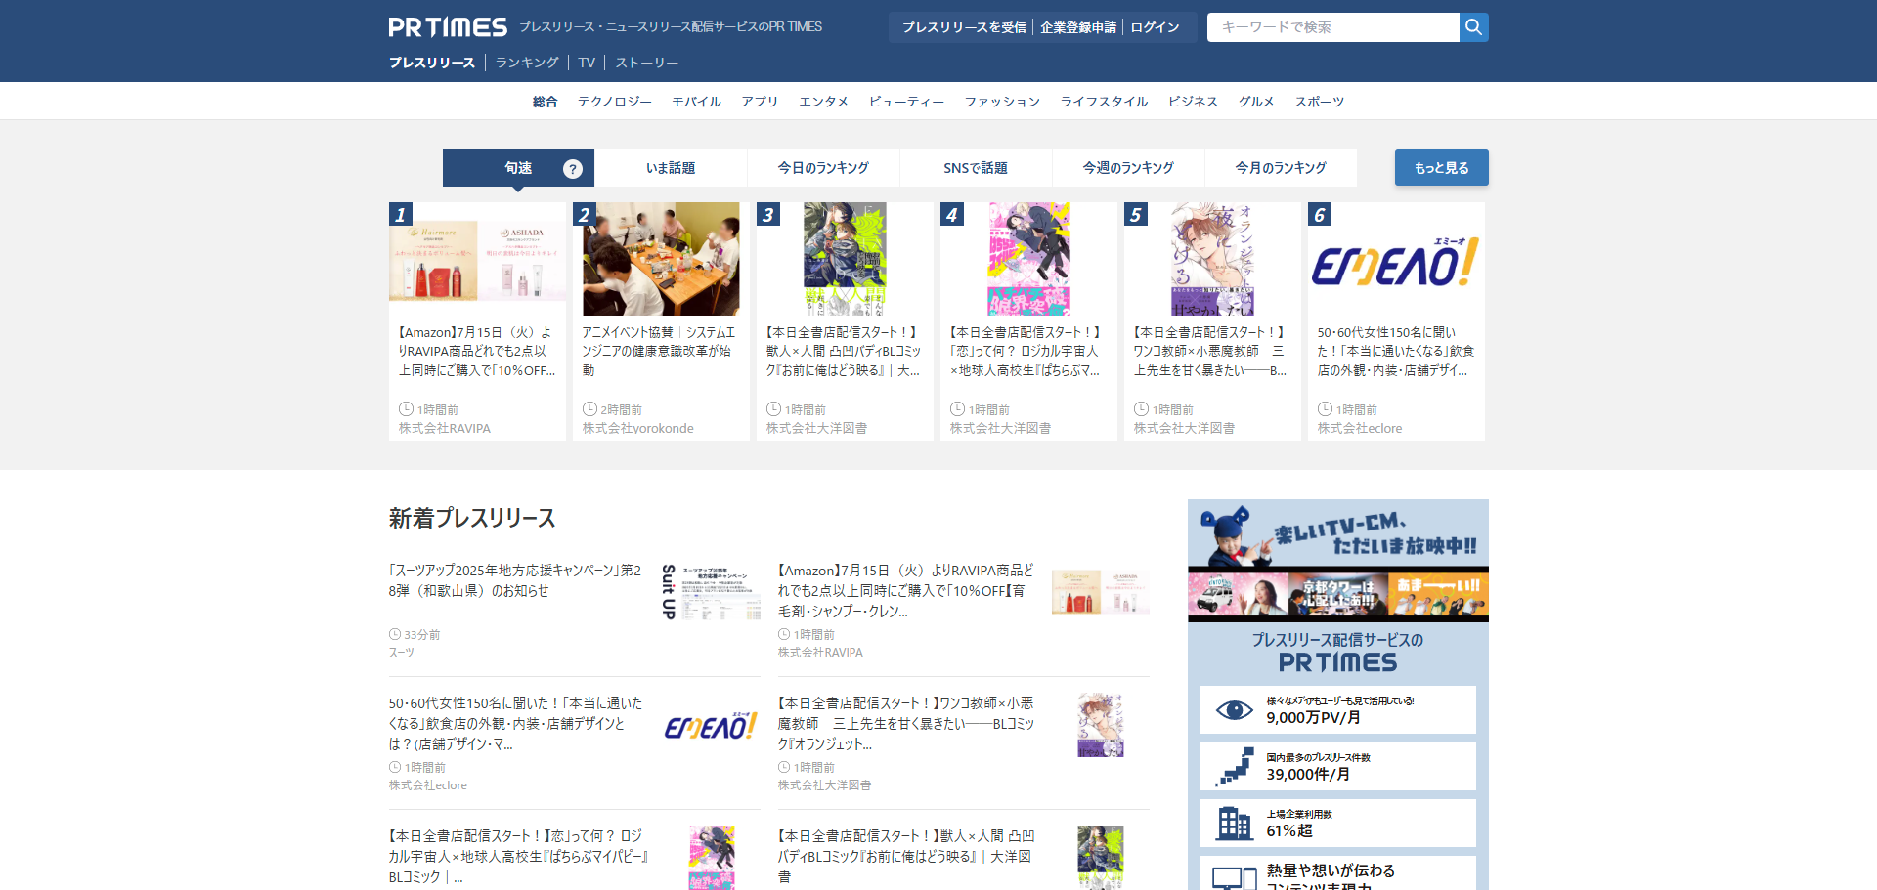
Task: Switch to the 今日のランキング tab
Action: click(823, 168)
